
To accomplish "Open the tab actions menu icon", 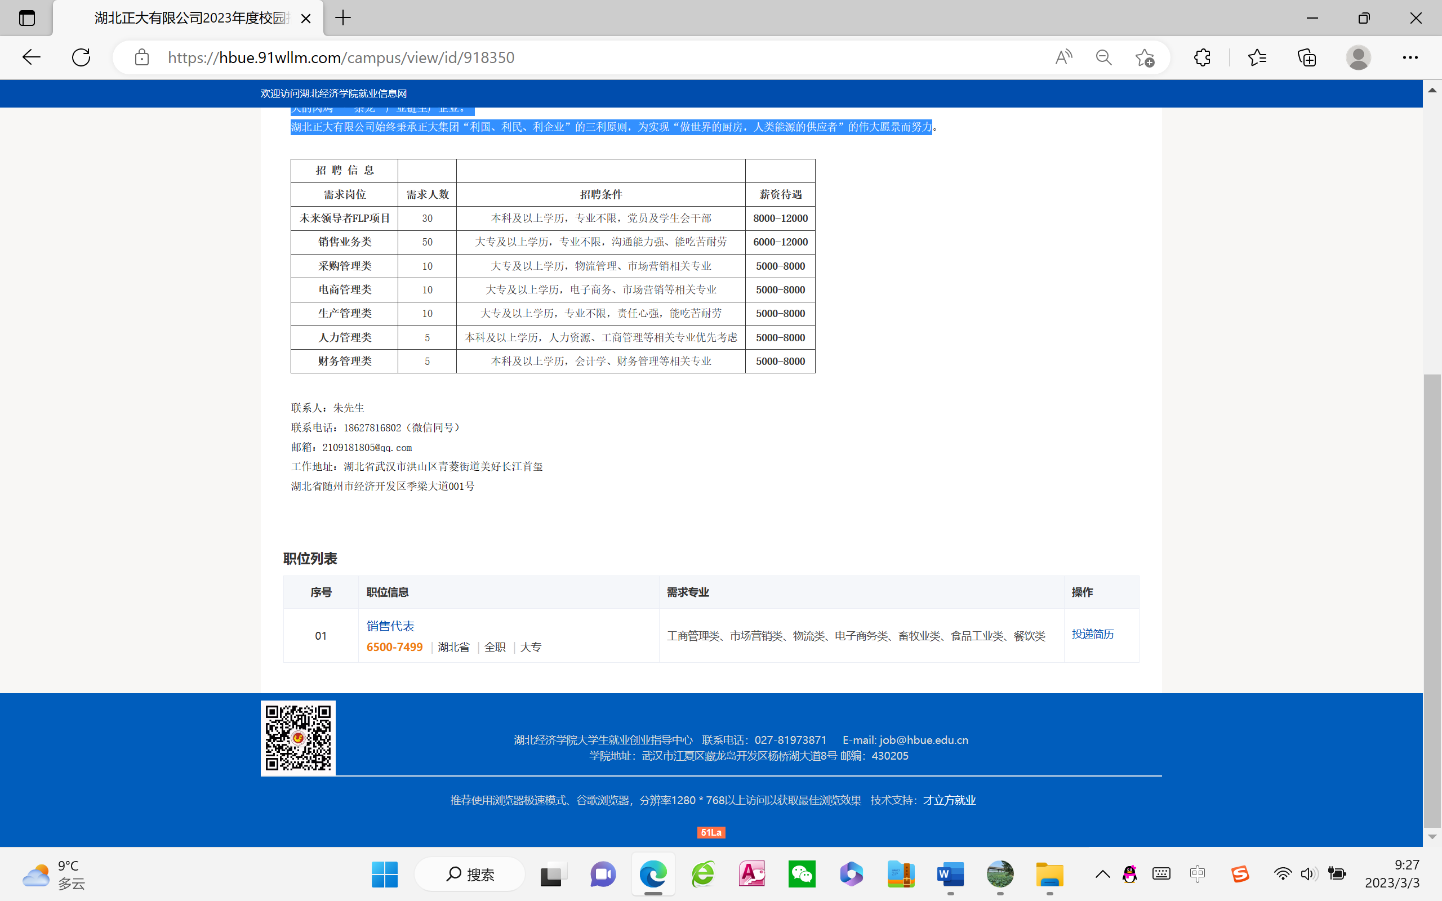I will point(27,18).
